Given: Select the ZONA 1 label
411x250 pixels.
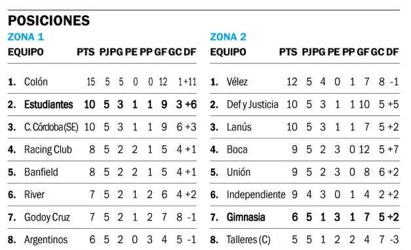Looking at the screenshot, I should click(26, 37).
